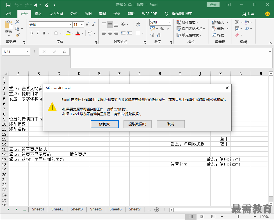This screenshot has height=220, width=274.
Task: Click the Decrease Decimal icon
Action: click(x=159, y=35)
